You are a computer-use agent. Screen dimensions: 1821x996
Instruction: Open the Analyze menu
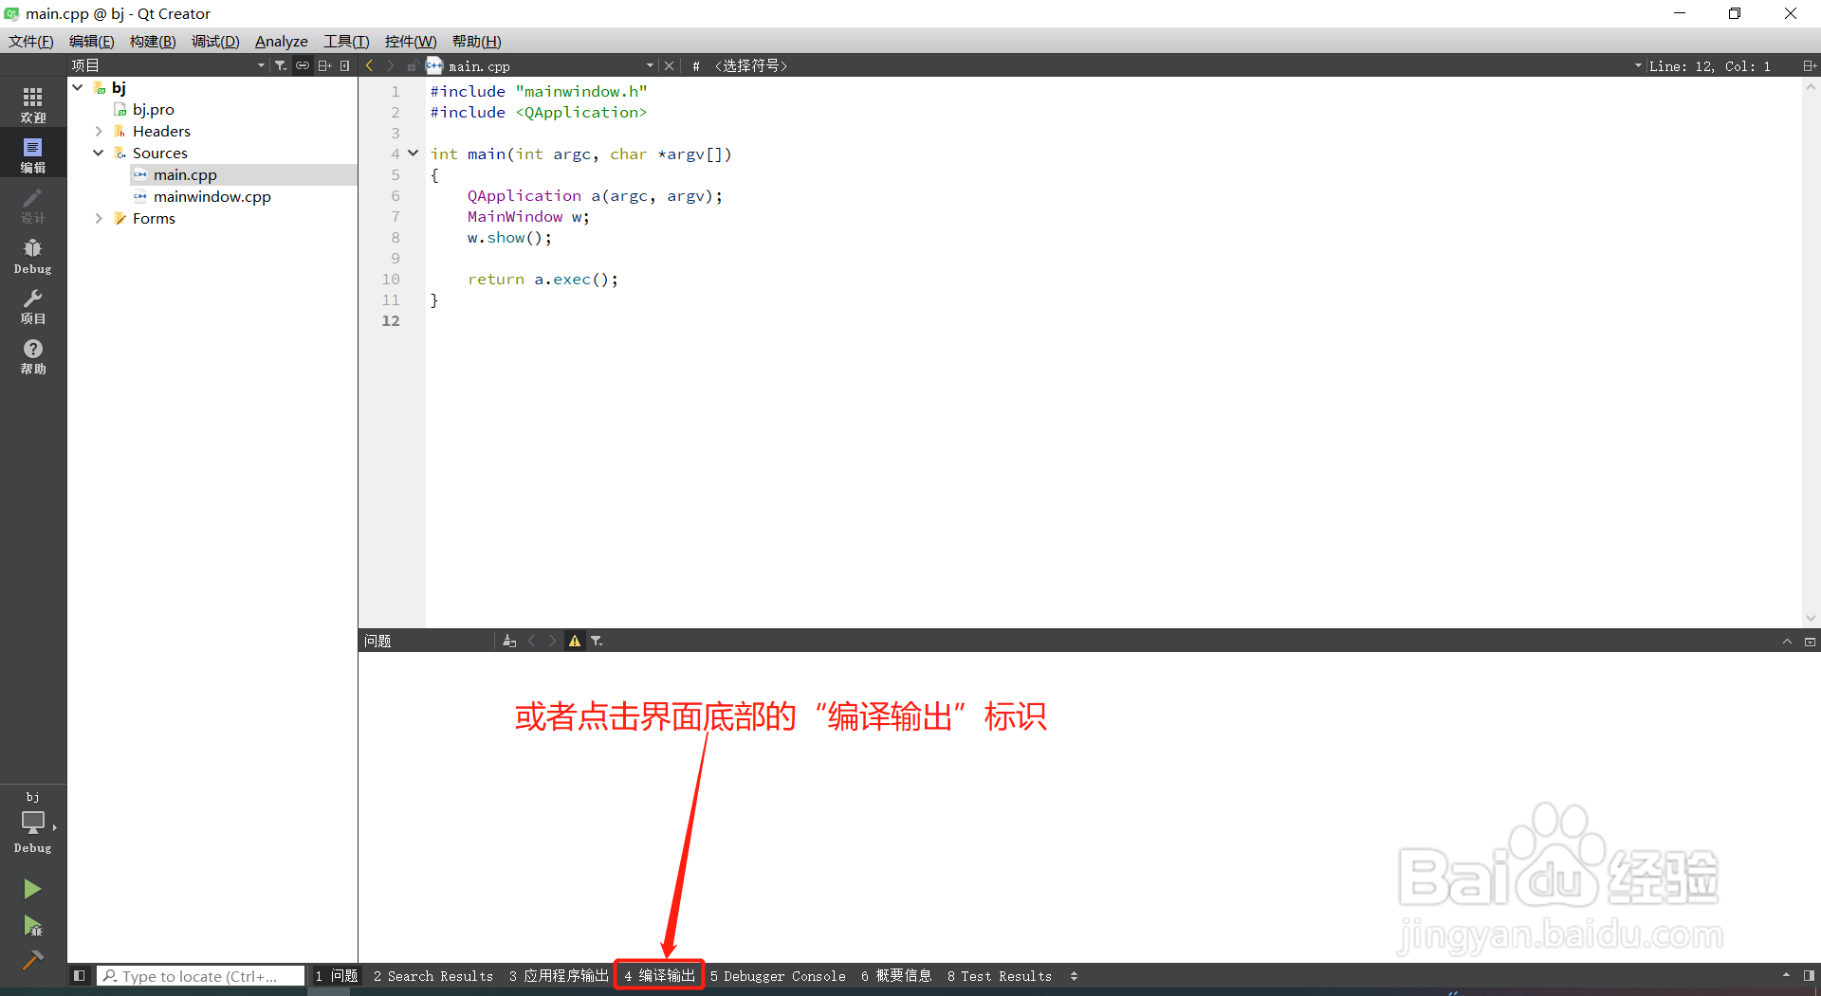tap(282, 41)
